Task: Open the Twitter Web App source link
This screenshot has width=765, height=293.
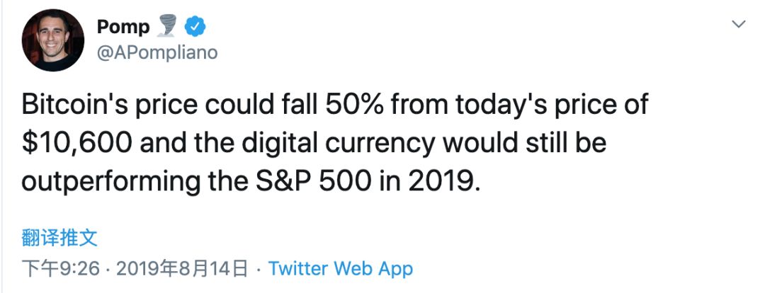Action: [341, 269]
